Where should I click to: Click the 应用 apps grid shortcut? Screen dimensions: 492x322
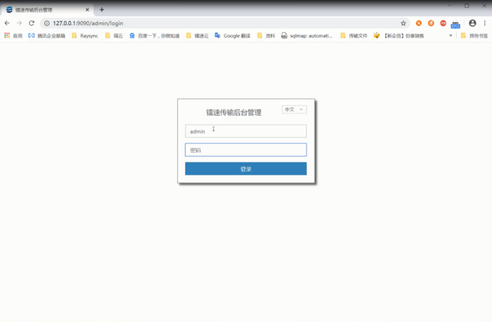tap(13, 35)
